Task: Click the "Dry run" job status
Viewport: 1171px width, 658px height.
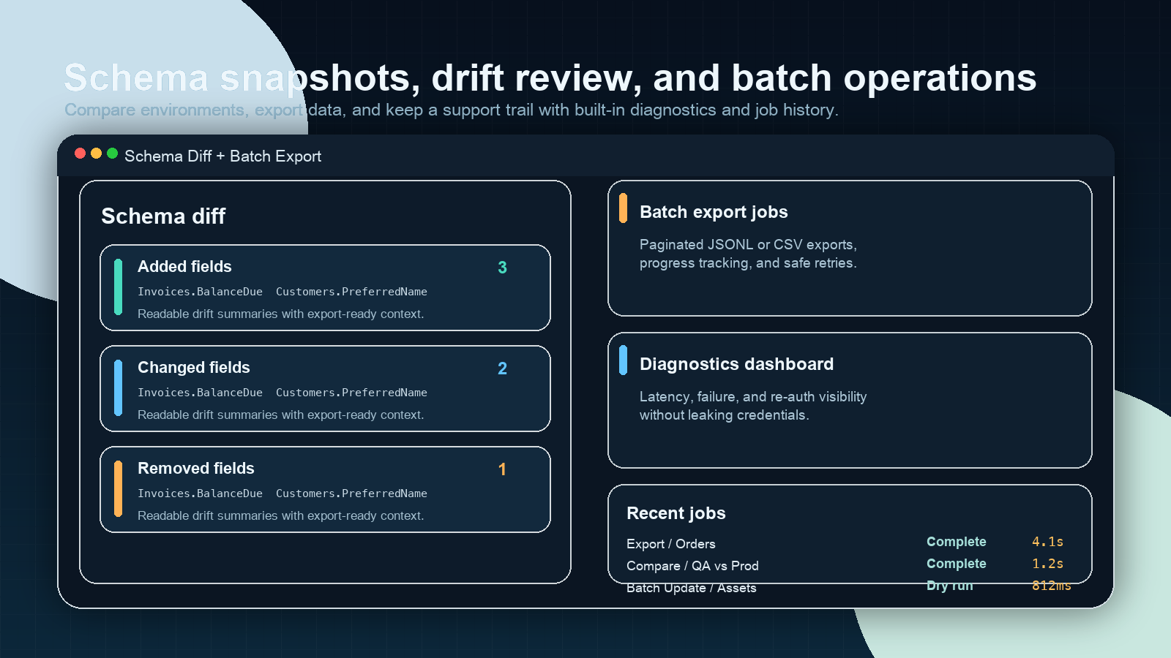Action: (950, 586)
